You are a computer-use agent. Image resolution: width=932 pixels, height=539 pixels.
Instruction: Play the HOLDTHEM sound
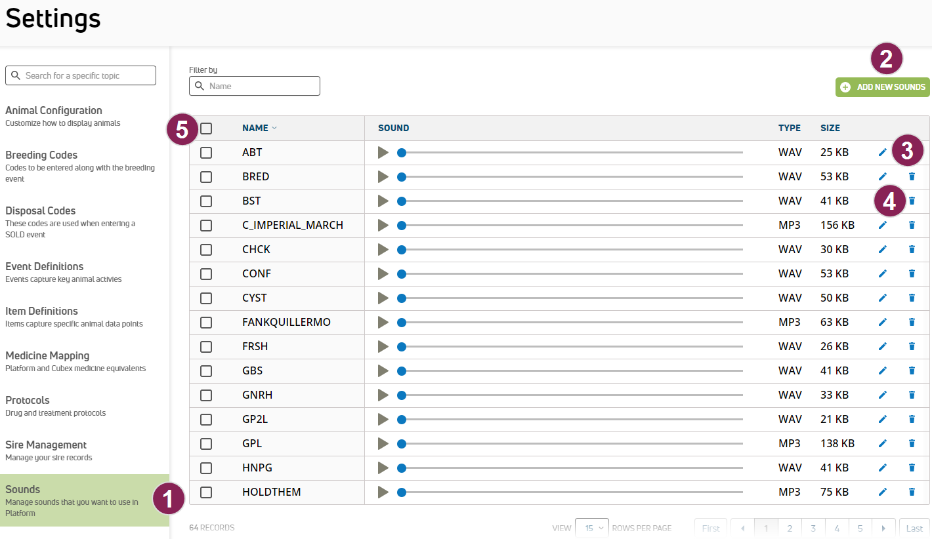click(x=383, y=492)
